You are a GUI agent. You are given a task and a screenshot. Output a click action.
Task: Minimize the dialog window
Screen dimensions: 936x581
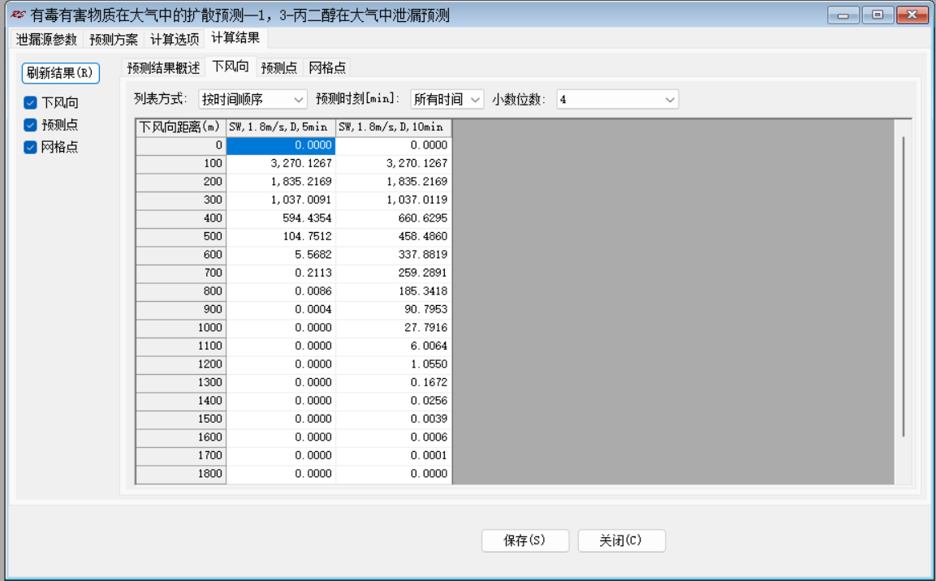(x=843, y=15)
